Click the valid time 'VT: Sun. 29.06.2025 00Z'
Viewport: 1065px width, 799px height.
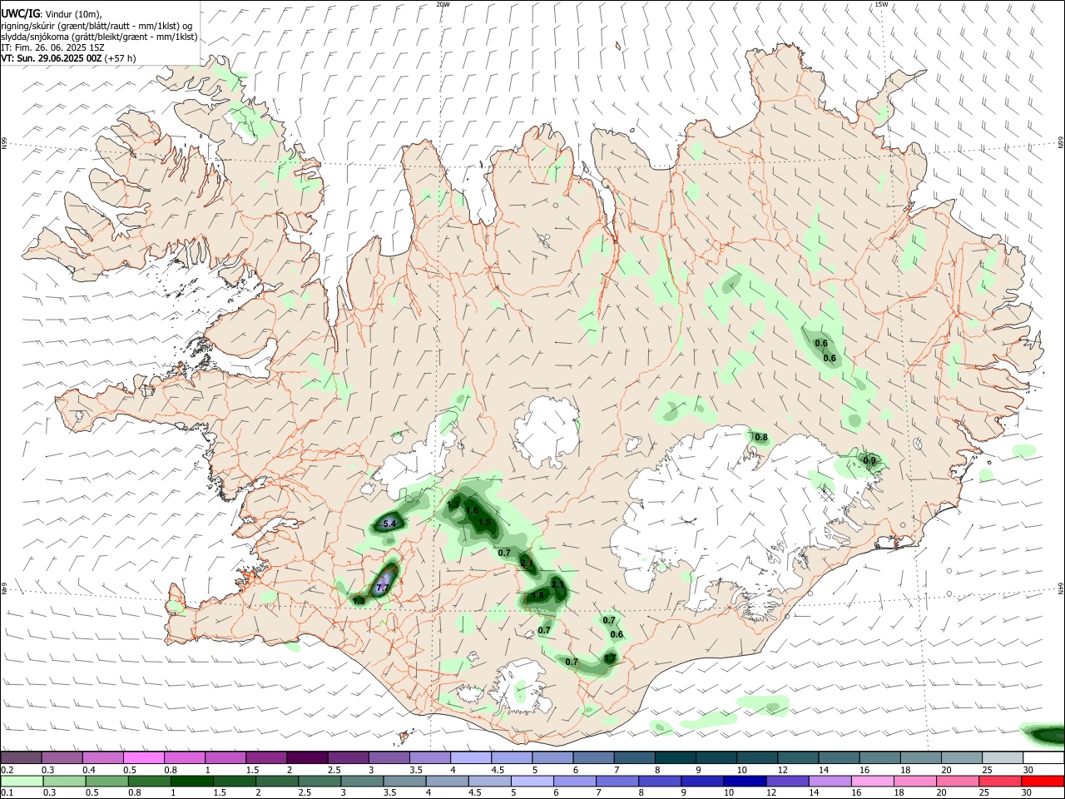[x=51, y=58]
